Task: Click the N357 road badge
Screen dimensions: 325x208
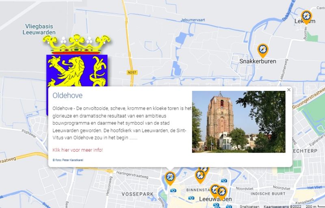Action: click(x=132, y=73)
